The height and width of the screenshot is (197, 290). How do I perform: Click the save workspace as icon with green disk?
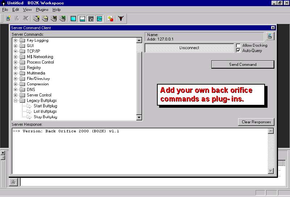(62, 18)
